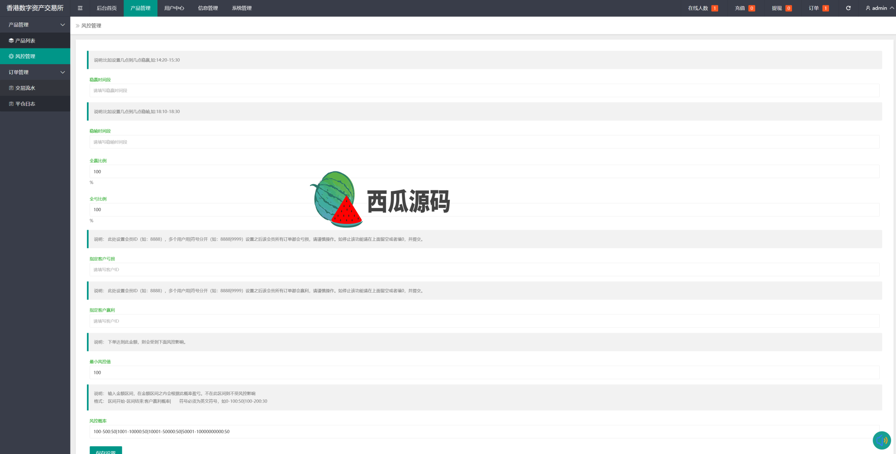Click the 订单 notification link

coord(819,8)
